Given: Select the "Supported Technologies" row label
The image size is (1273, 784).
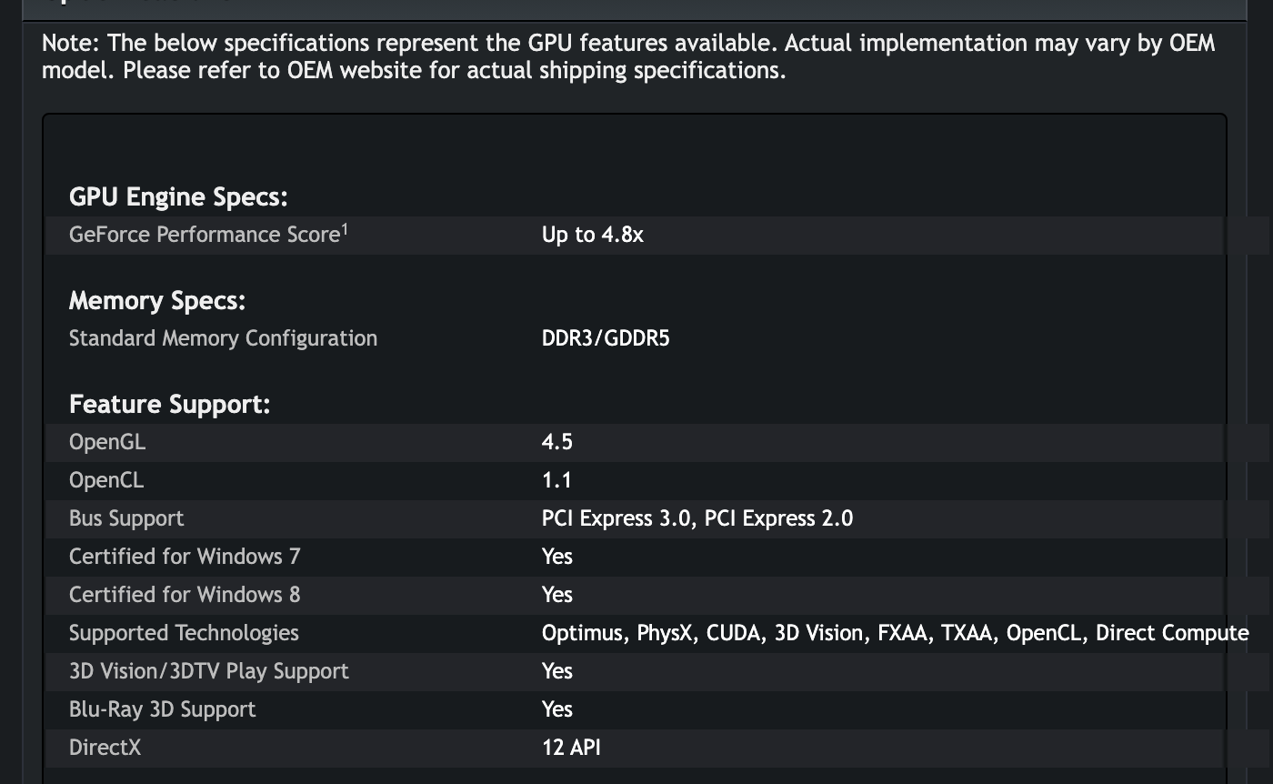Looking at the screenshot, I should (184, 633).
